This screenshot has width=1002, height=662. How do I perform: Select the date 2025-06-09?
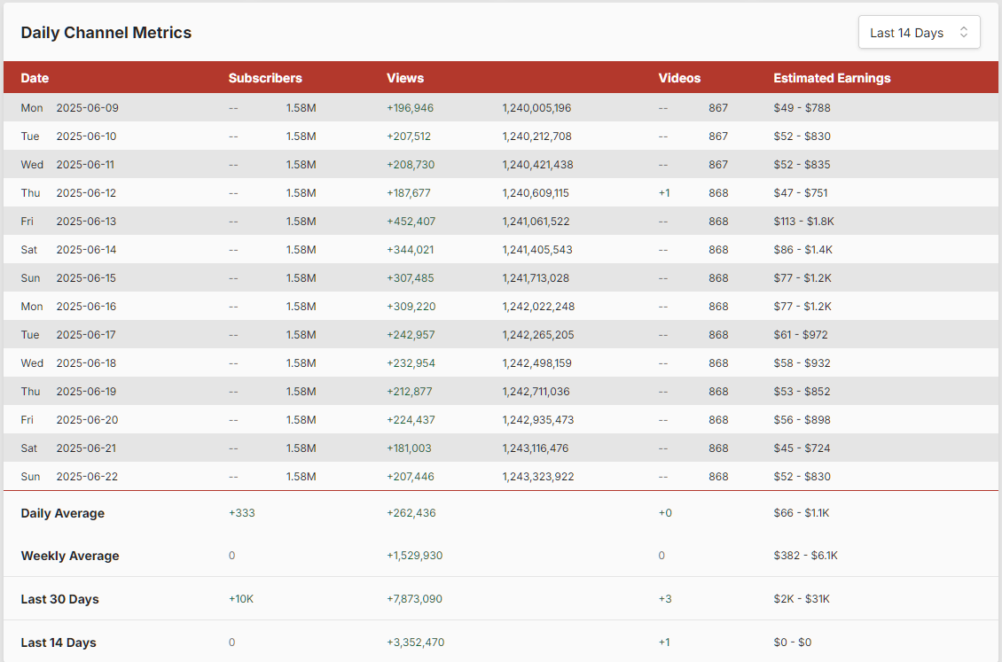88,108
